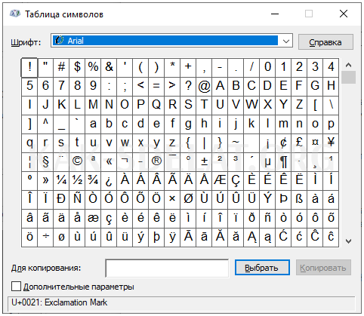Image resolution: width=364 pixels, height=316 pixels.
Task: Select the not sign ¬ character
Action: 125,161
